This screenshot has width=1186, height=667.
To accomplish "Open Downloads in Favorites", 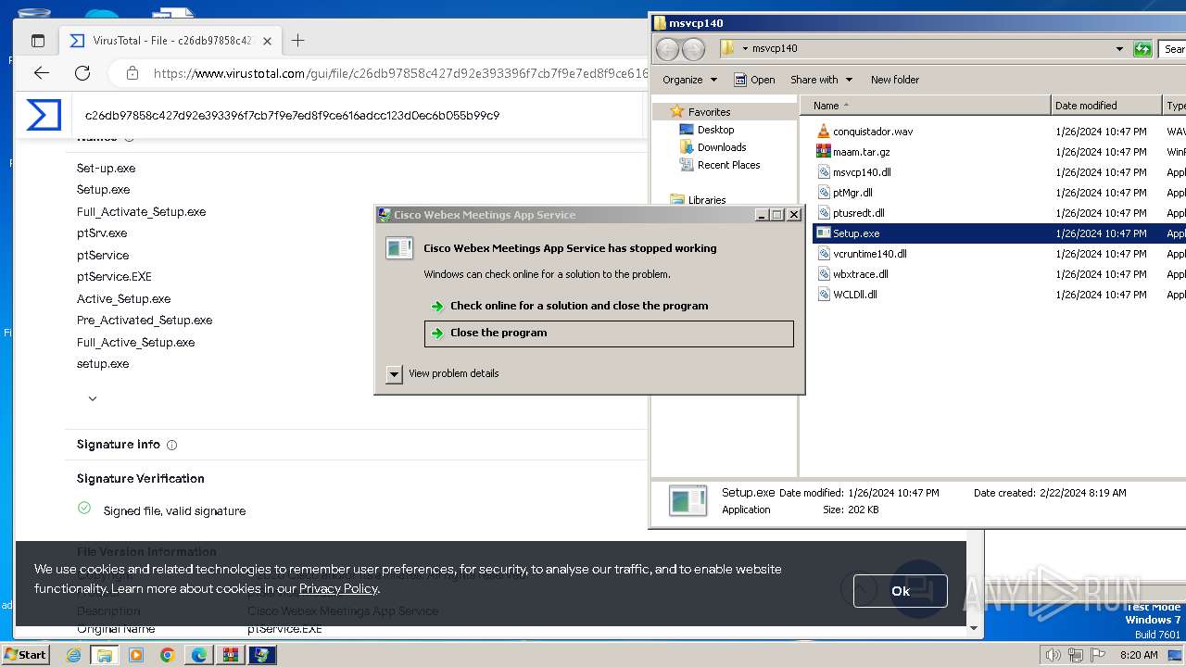I will [722, 147].
